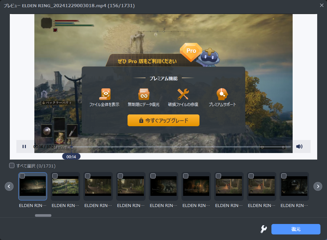Check the third thumbnail's checkbox
This screenshot has width=327, height=240.
pos(88,176)
